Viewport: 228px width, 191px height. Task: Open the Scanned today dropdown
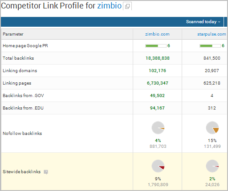pyautogui.click(x=203, y=22)
